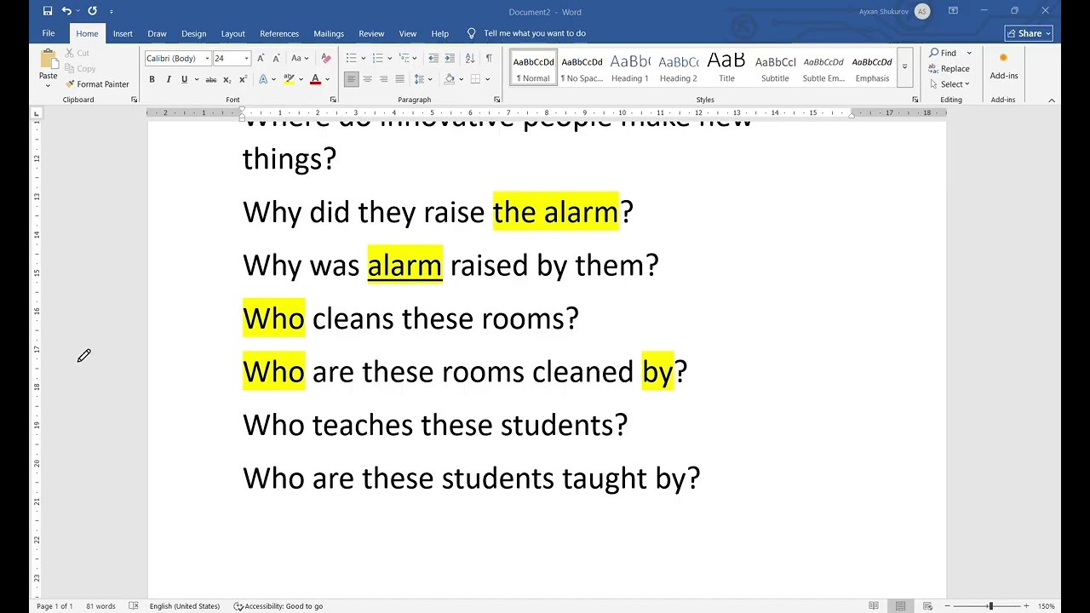Insert a bulleted list
This screenshot has width=1090, height=613.
point(351,58)
